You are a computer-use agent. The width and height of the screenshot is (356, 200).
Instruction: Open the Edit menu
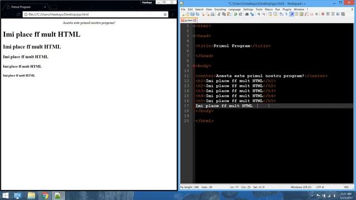[x=190, y=9]
